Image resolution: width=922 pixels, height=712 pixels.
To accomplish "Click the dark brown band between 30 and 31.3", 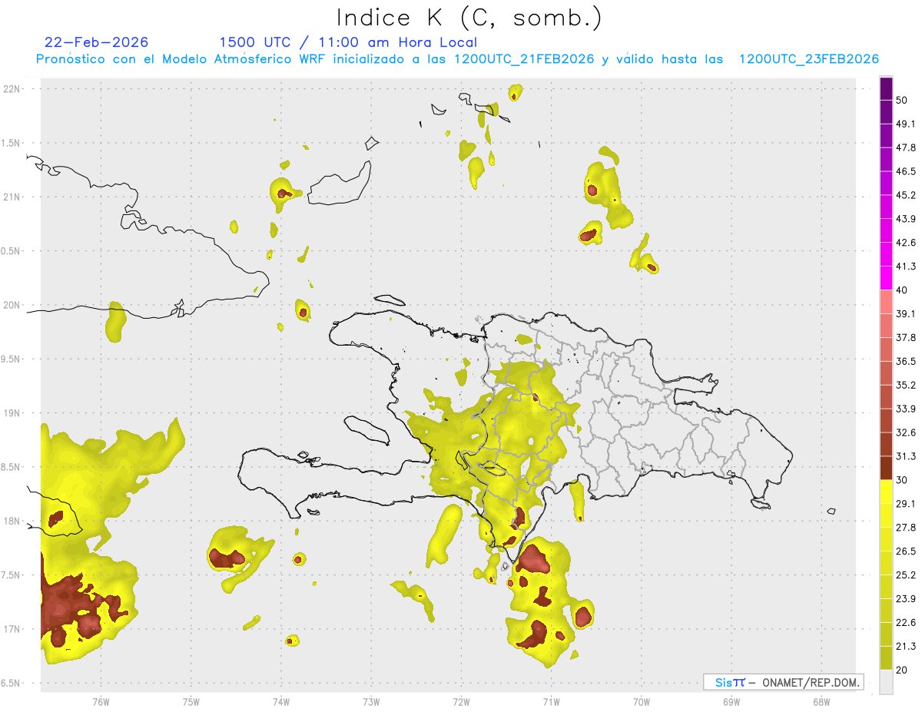I will coord(887,468).
